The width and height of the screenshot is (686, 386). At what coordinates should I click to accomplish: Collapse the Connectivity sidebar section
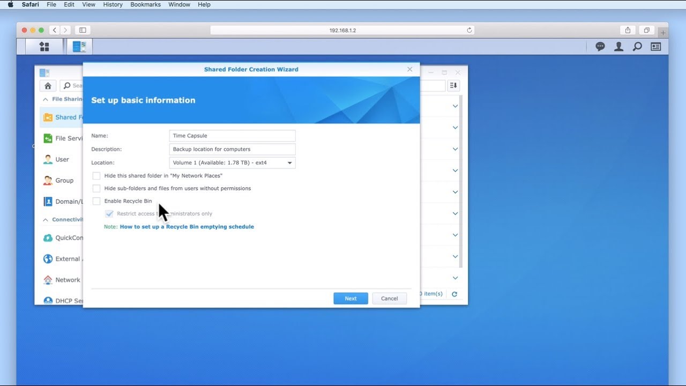[45, 220]
